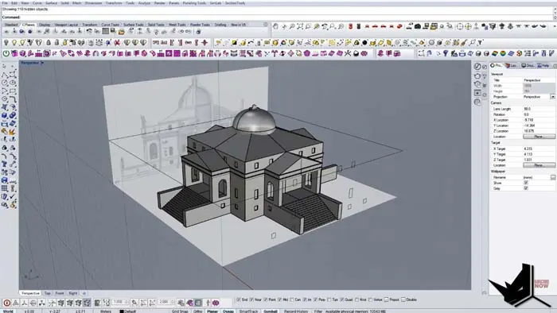Toggle the End osnap checkbox
The height and width of the screenshot is (313, 557).
pos(239,299)
